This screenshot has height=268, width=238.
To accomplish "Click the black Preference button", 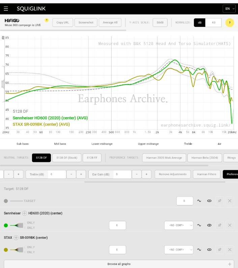I will [x=231, y=174].
